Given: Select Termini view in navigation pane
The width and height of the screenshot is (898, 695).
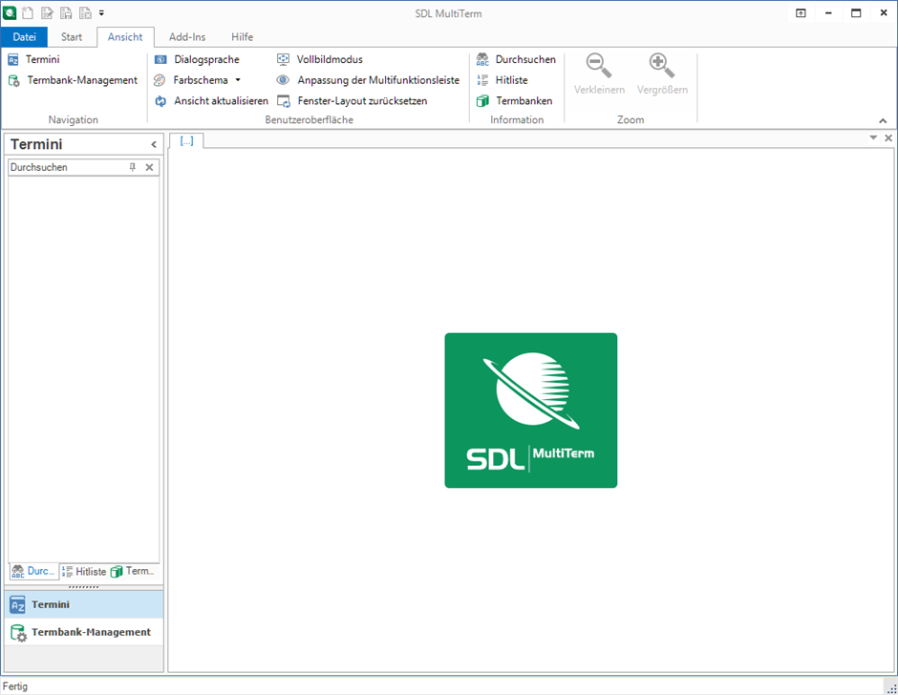Looking at the screenshot, I should pyautogui.click(x=84, y=604).
